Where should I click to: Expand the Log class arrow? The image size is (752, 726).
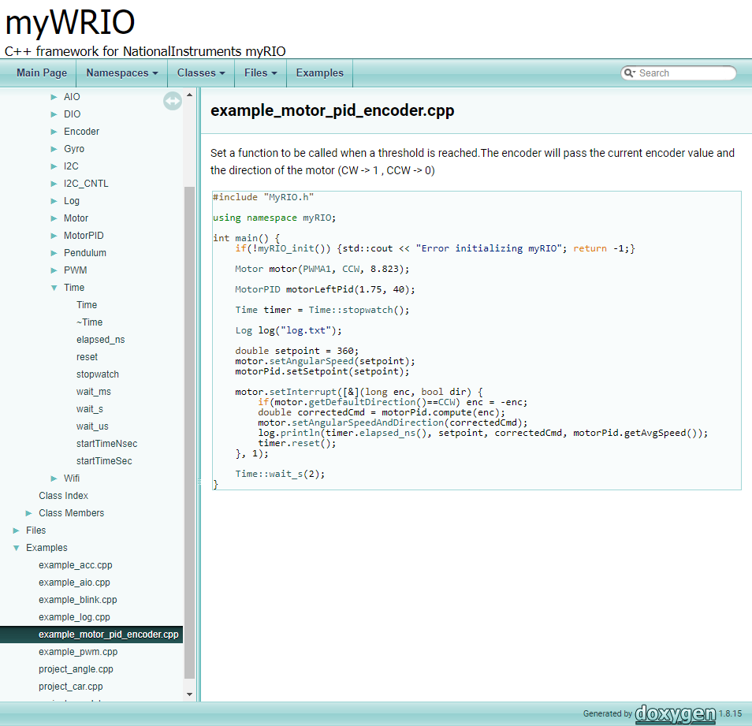pos(54,201)
